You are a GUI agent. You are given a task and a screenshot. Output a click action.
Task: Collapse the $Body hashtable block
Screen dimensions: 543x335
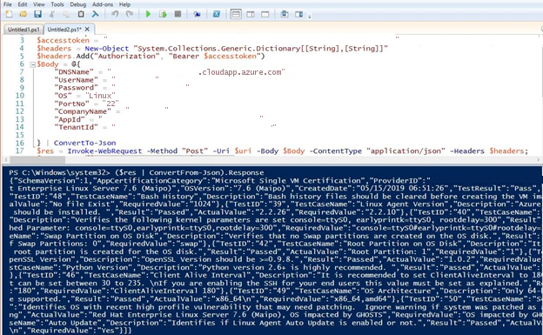[x=32, y=64]
